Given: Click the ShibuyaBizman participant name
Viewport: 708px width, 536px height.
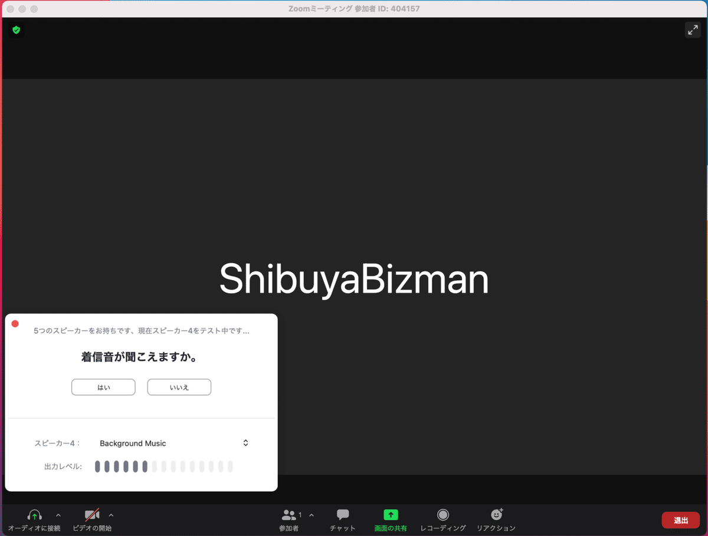Looking at the screenshot, I should tap(354, 279).
